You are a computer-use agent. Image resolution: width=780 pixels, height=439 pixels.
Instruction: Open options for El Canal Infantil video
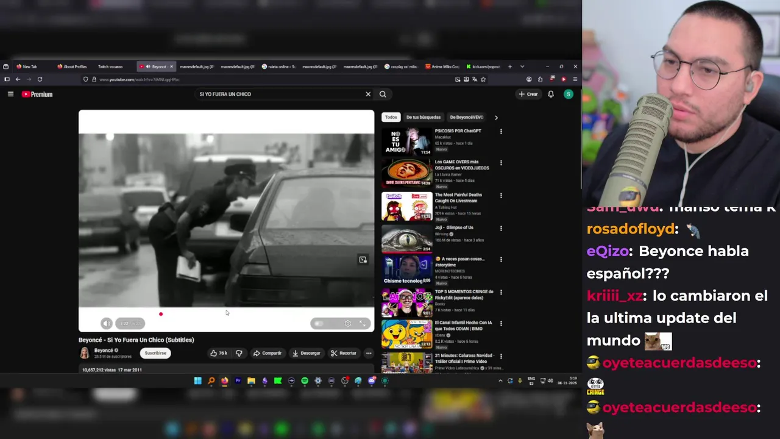point(501,323)
